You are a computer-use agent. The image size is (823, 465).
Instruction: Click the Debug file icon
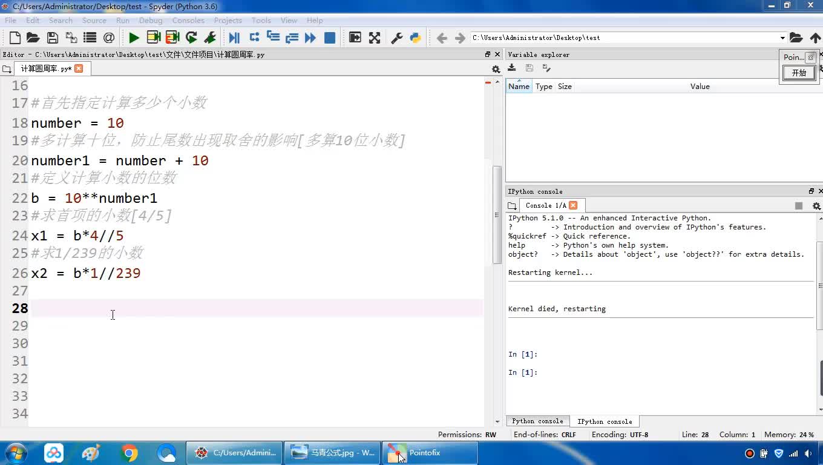[x=234, y=38]
